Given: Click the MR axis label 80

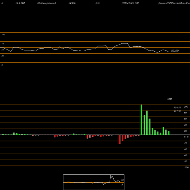Looking at the screenshot, I should click(x=185, y=113).
